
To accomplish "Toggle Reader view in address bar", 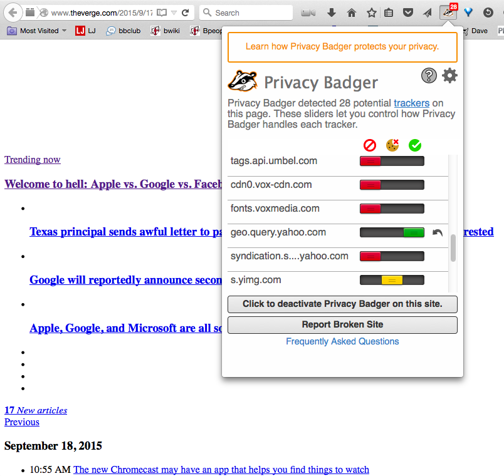I will pos(162,13).
